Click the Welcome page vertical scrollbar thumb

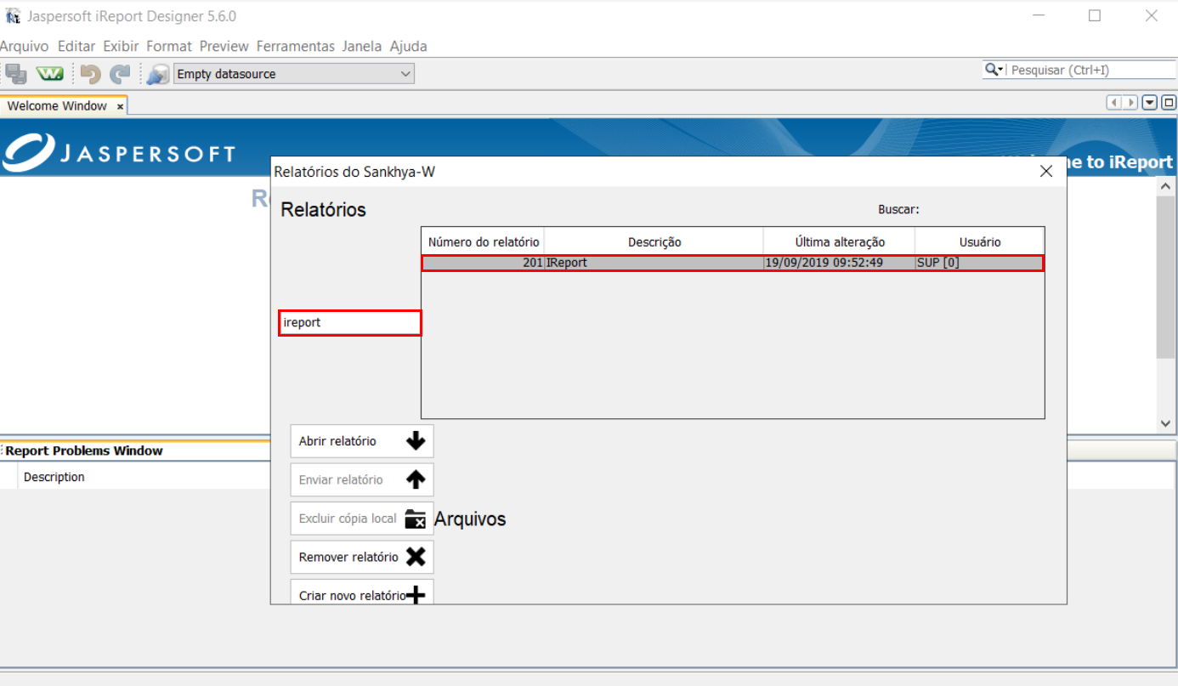pos(1166,276)
